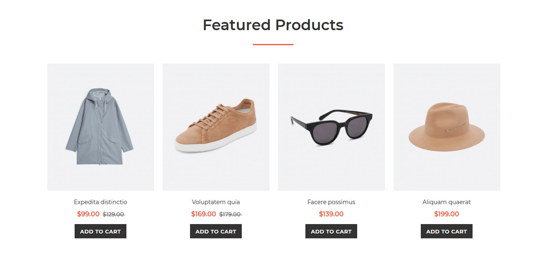Click the $99.00 sale price

[88, 213]
